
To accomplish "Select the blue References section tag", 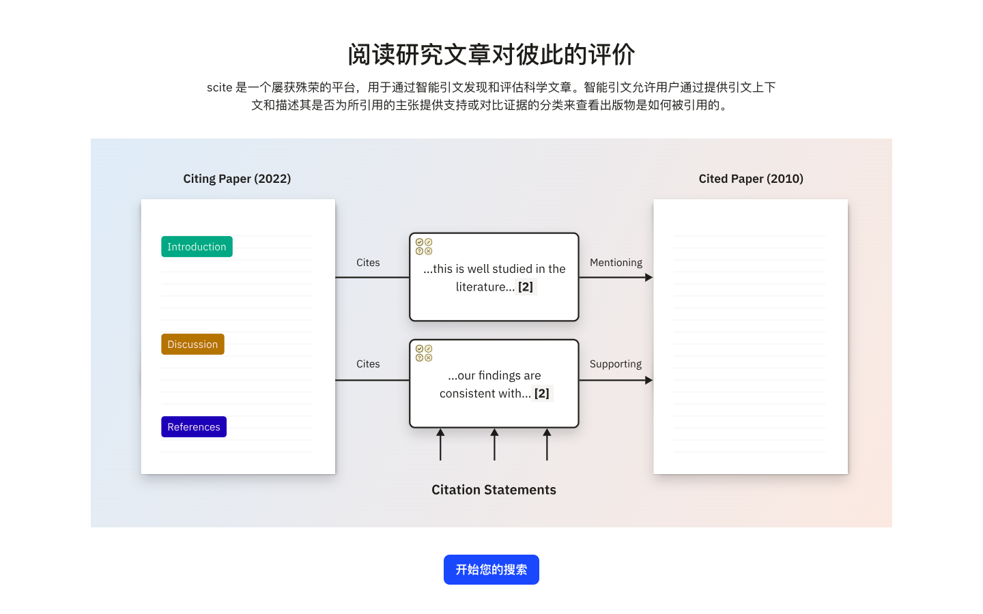I will pyautogui.click(x=194, y=427).
